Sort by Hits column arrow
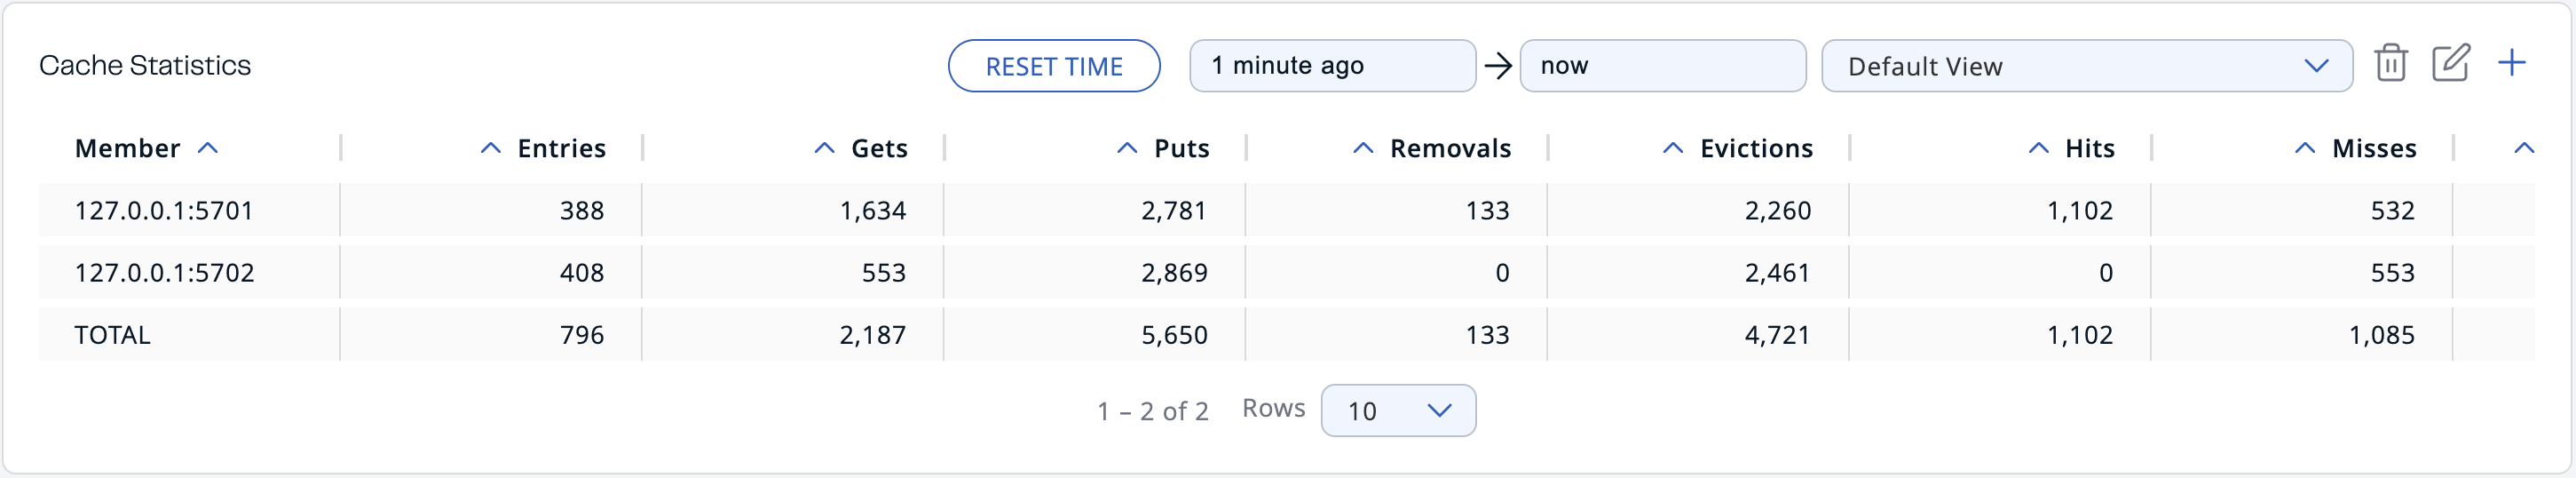 point(2039,149)
